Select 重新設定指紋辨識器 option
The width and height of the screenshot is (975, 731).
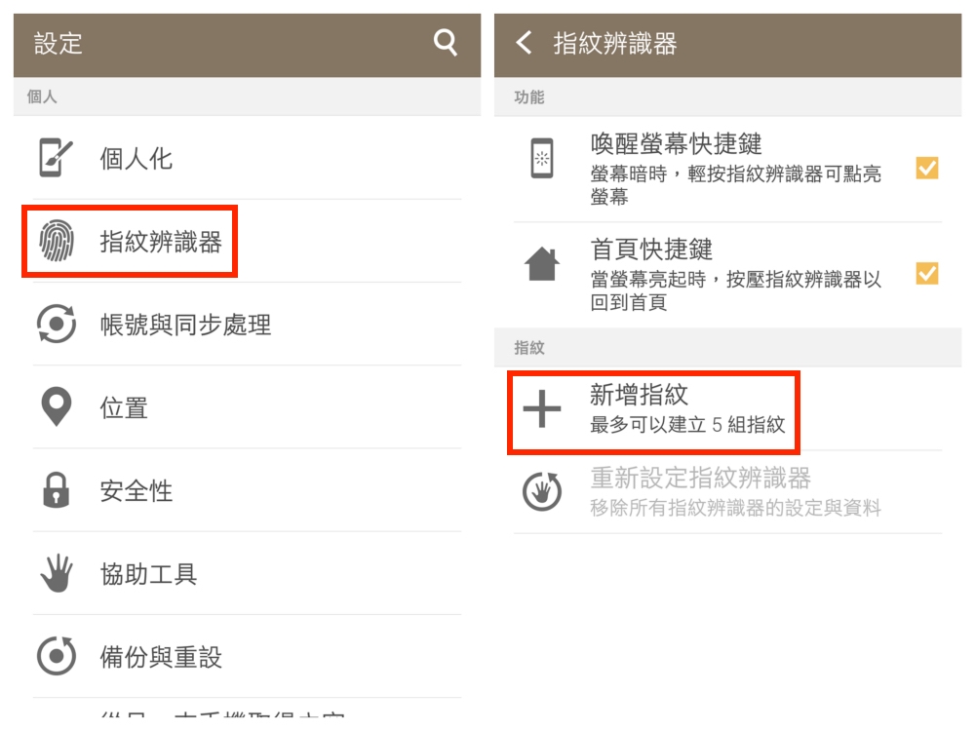pos(727,491)
